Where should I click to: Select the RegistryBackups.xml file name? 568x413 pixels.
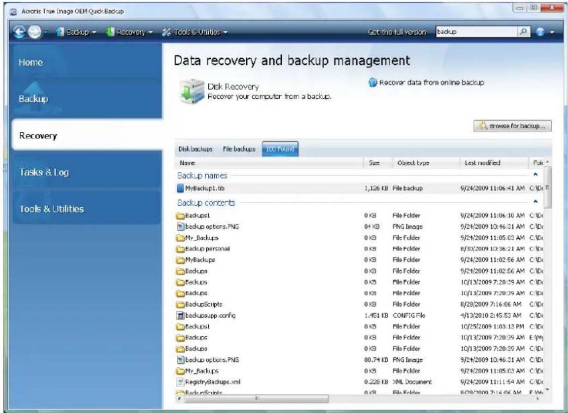pyautogui.click(x=213, y=382)
